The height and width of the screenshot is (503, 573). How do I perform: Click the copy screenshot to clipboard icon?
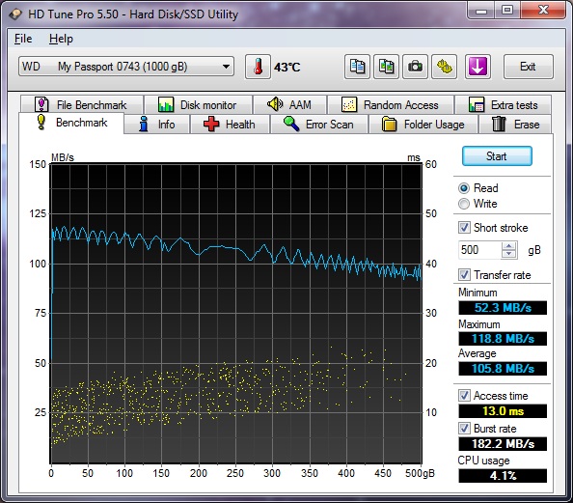point(386,67)
